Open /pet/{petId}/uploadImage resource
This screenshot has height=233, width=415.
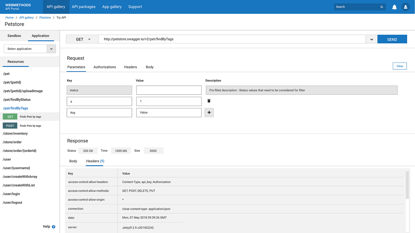click(23, 91)
